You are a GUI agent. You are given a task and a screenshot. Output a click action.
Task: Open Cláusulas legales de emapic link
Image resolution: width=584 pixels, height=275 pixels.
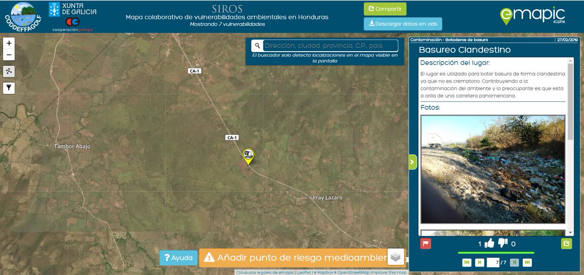pyautogui.click(x=266, y=272)
